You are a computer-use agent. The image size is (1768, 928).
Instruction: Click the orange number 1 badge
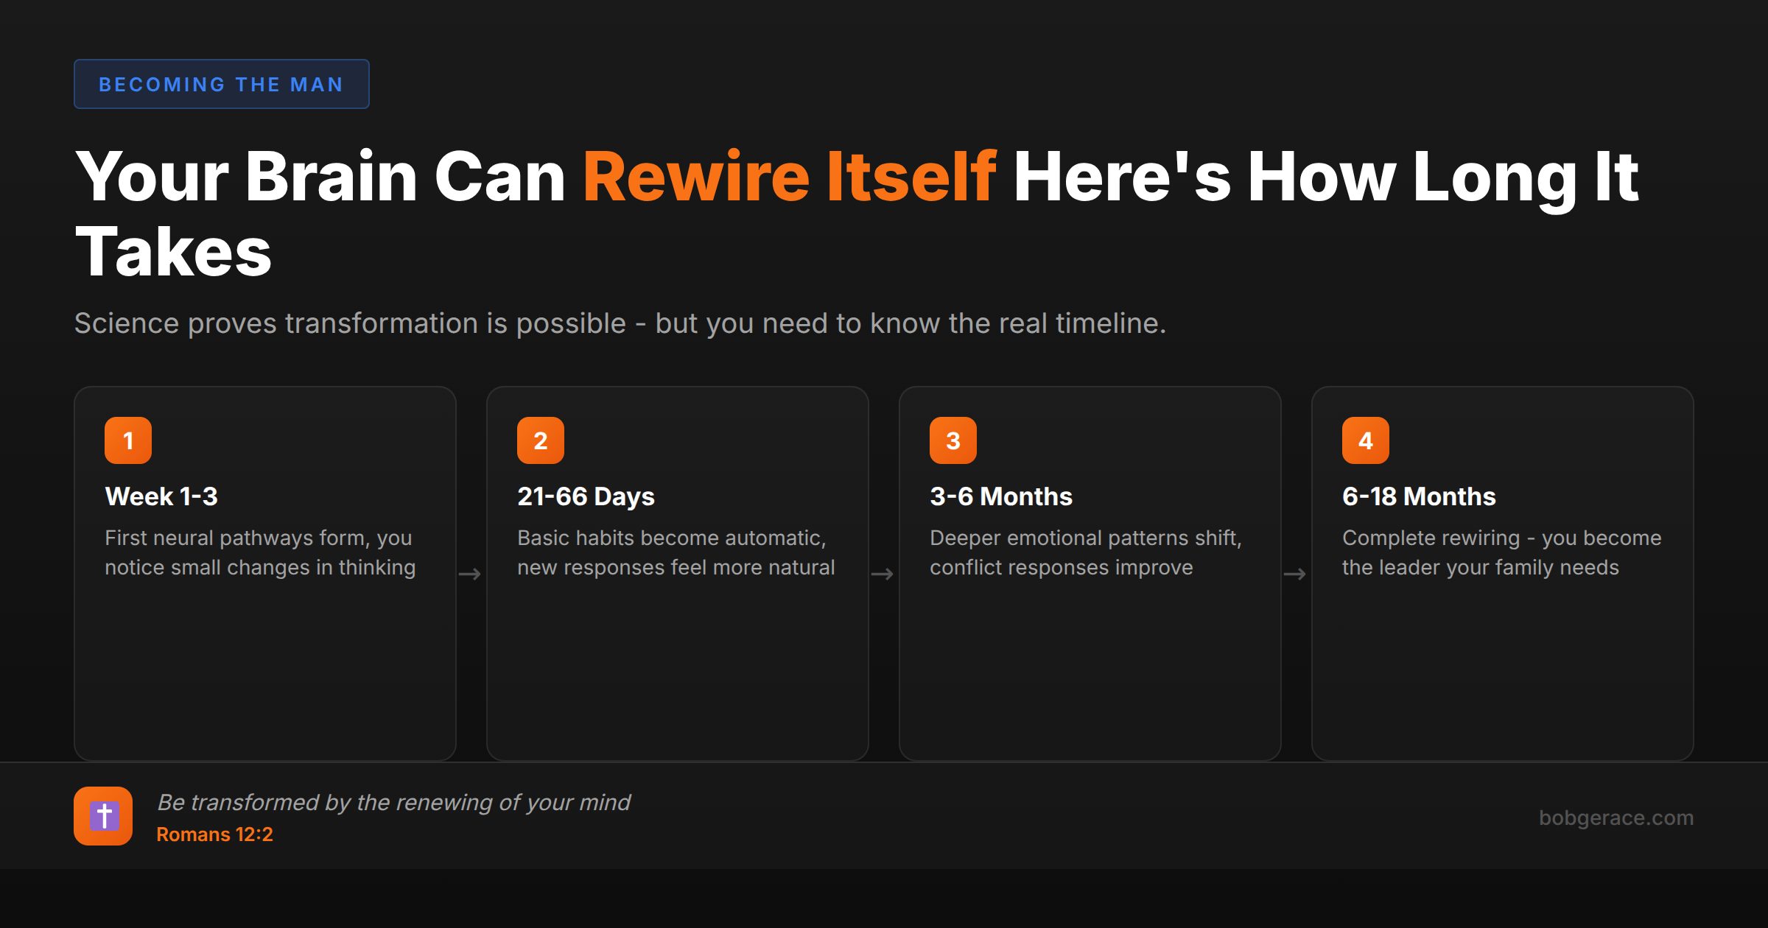tap(128, 440)
